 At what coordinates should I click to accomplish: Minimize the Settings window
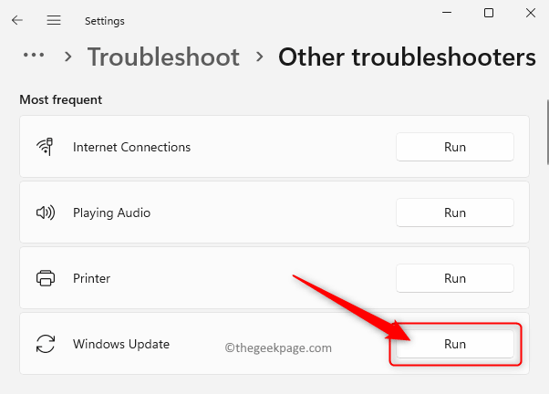(x=447, y=13)
